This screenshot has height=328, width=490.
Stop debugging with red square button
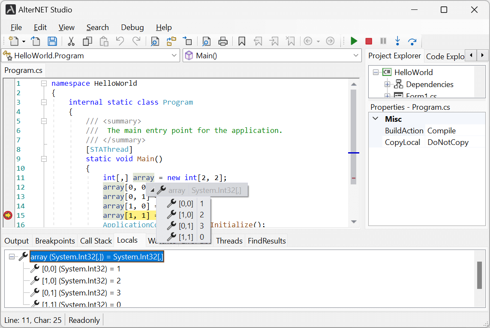(x=369, y=41)
